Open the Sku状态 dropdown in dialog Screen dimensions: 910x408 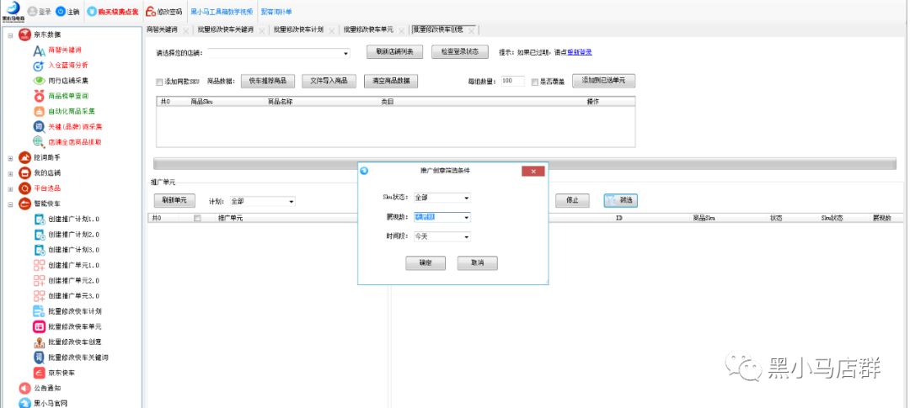(x=442, y=198)
